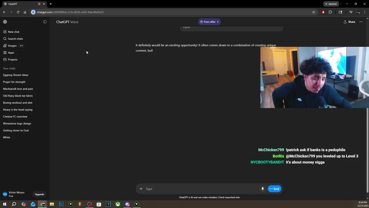Collapse the sidebar panel
The height and width of the screenshot is (208, 369).
(x=45, y=22)
